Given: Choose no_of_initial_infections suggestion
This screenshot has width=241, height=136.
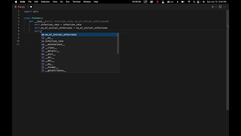Looking at the screenshot, I should pyautogui.click(x=79, y=35).
